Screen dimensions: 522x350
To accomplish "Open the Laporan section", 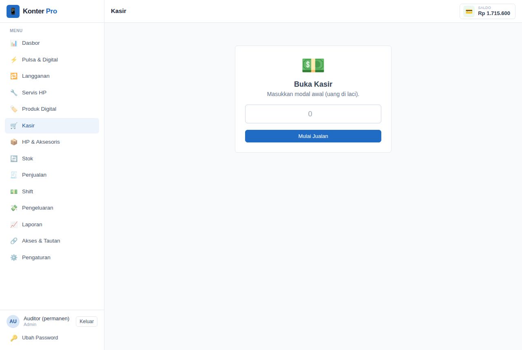I will 52,225.
